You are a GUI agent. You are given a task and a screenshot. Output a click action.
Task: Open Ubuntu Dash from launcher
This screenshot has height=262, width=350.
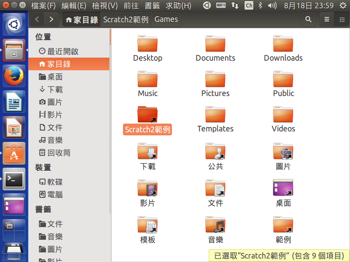click(x=14, y=24)
